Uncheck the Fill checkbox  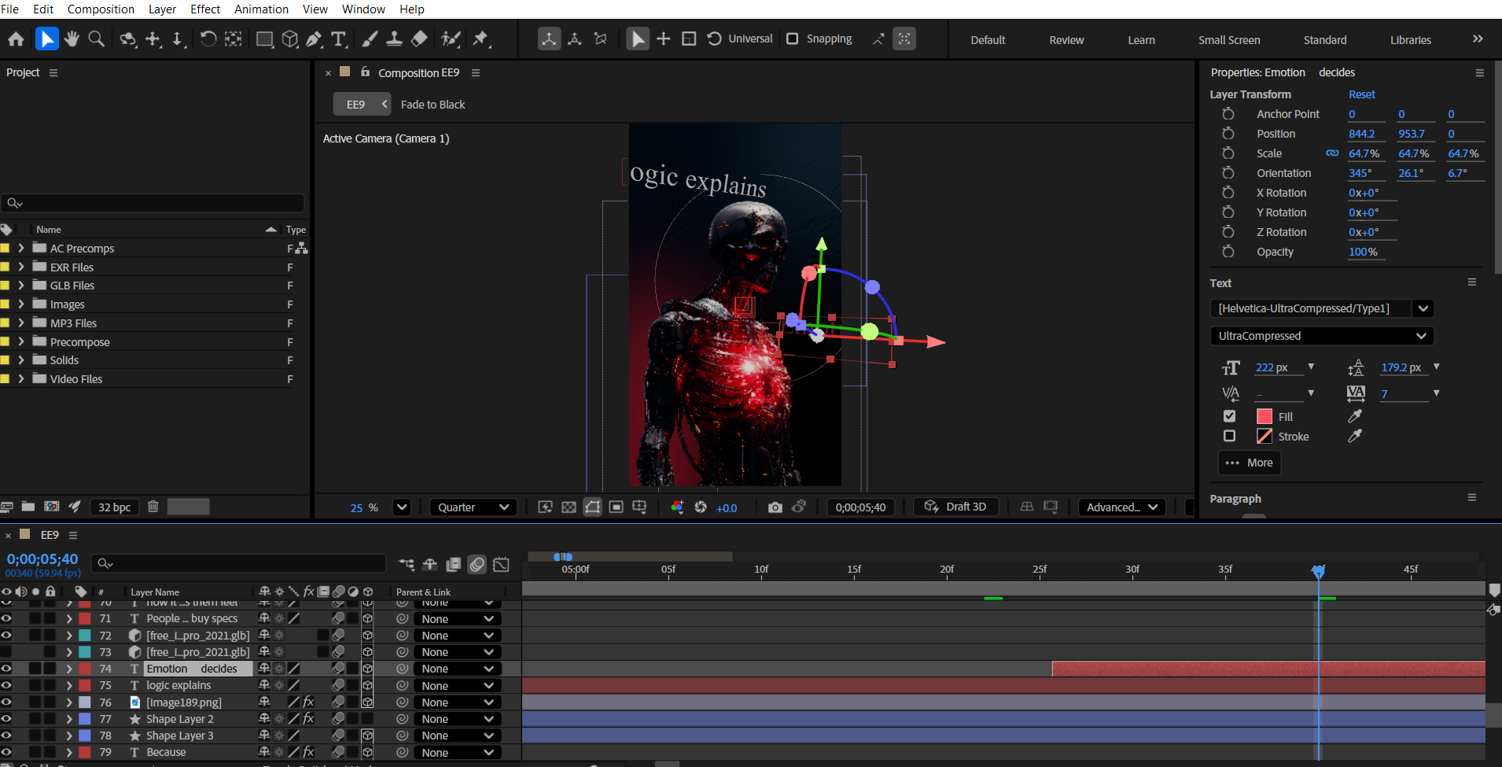point(1230,416)
